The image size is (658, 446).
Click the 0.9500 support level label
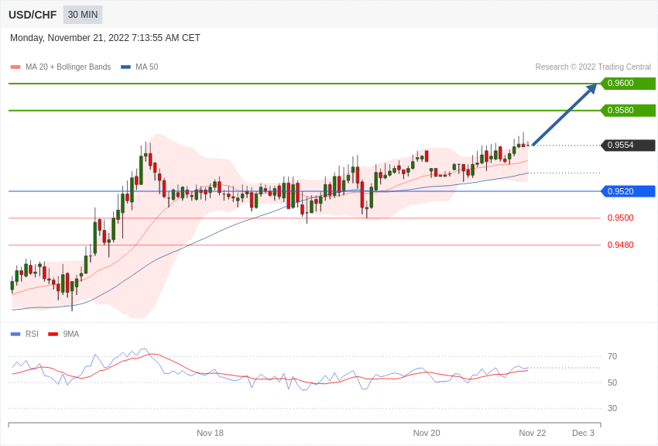point(621,218)
